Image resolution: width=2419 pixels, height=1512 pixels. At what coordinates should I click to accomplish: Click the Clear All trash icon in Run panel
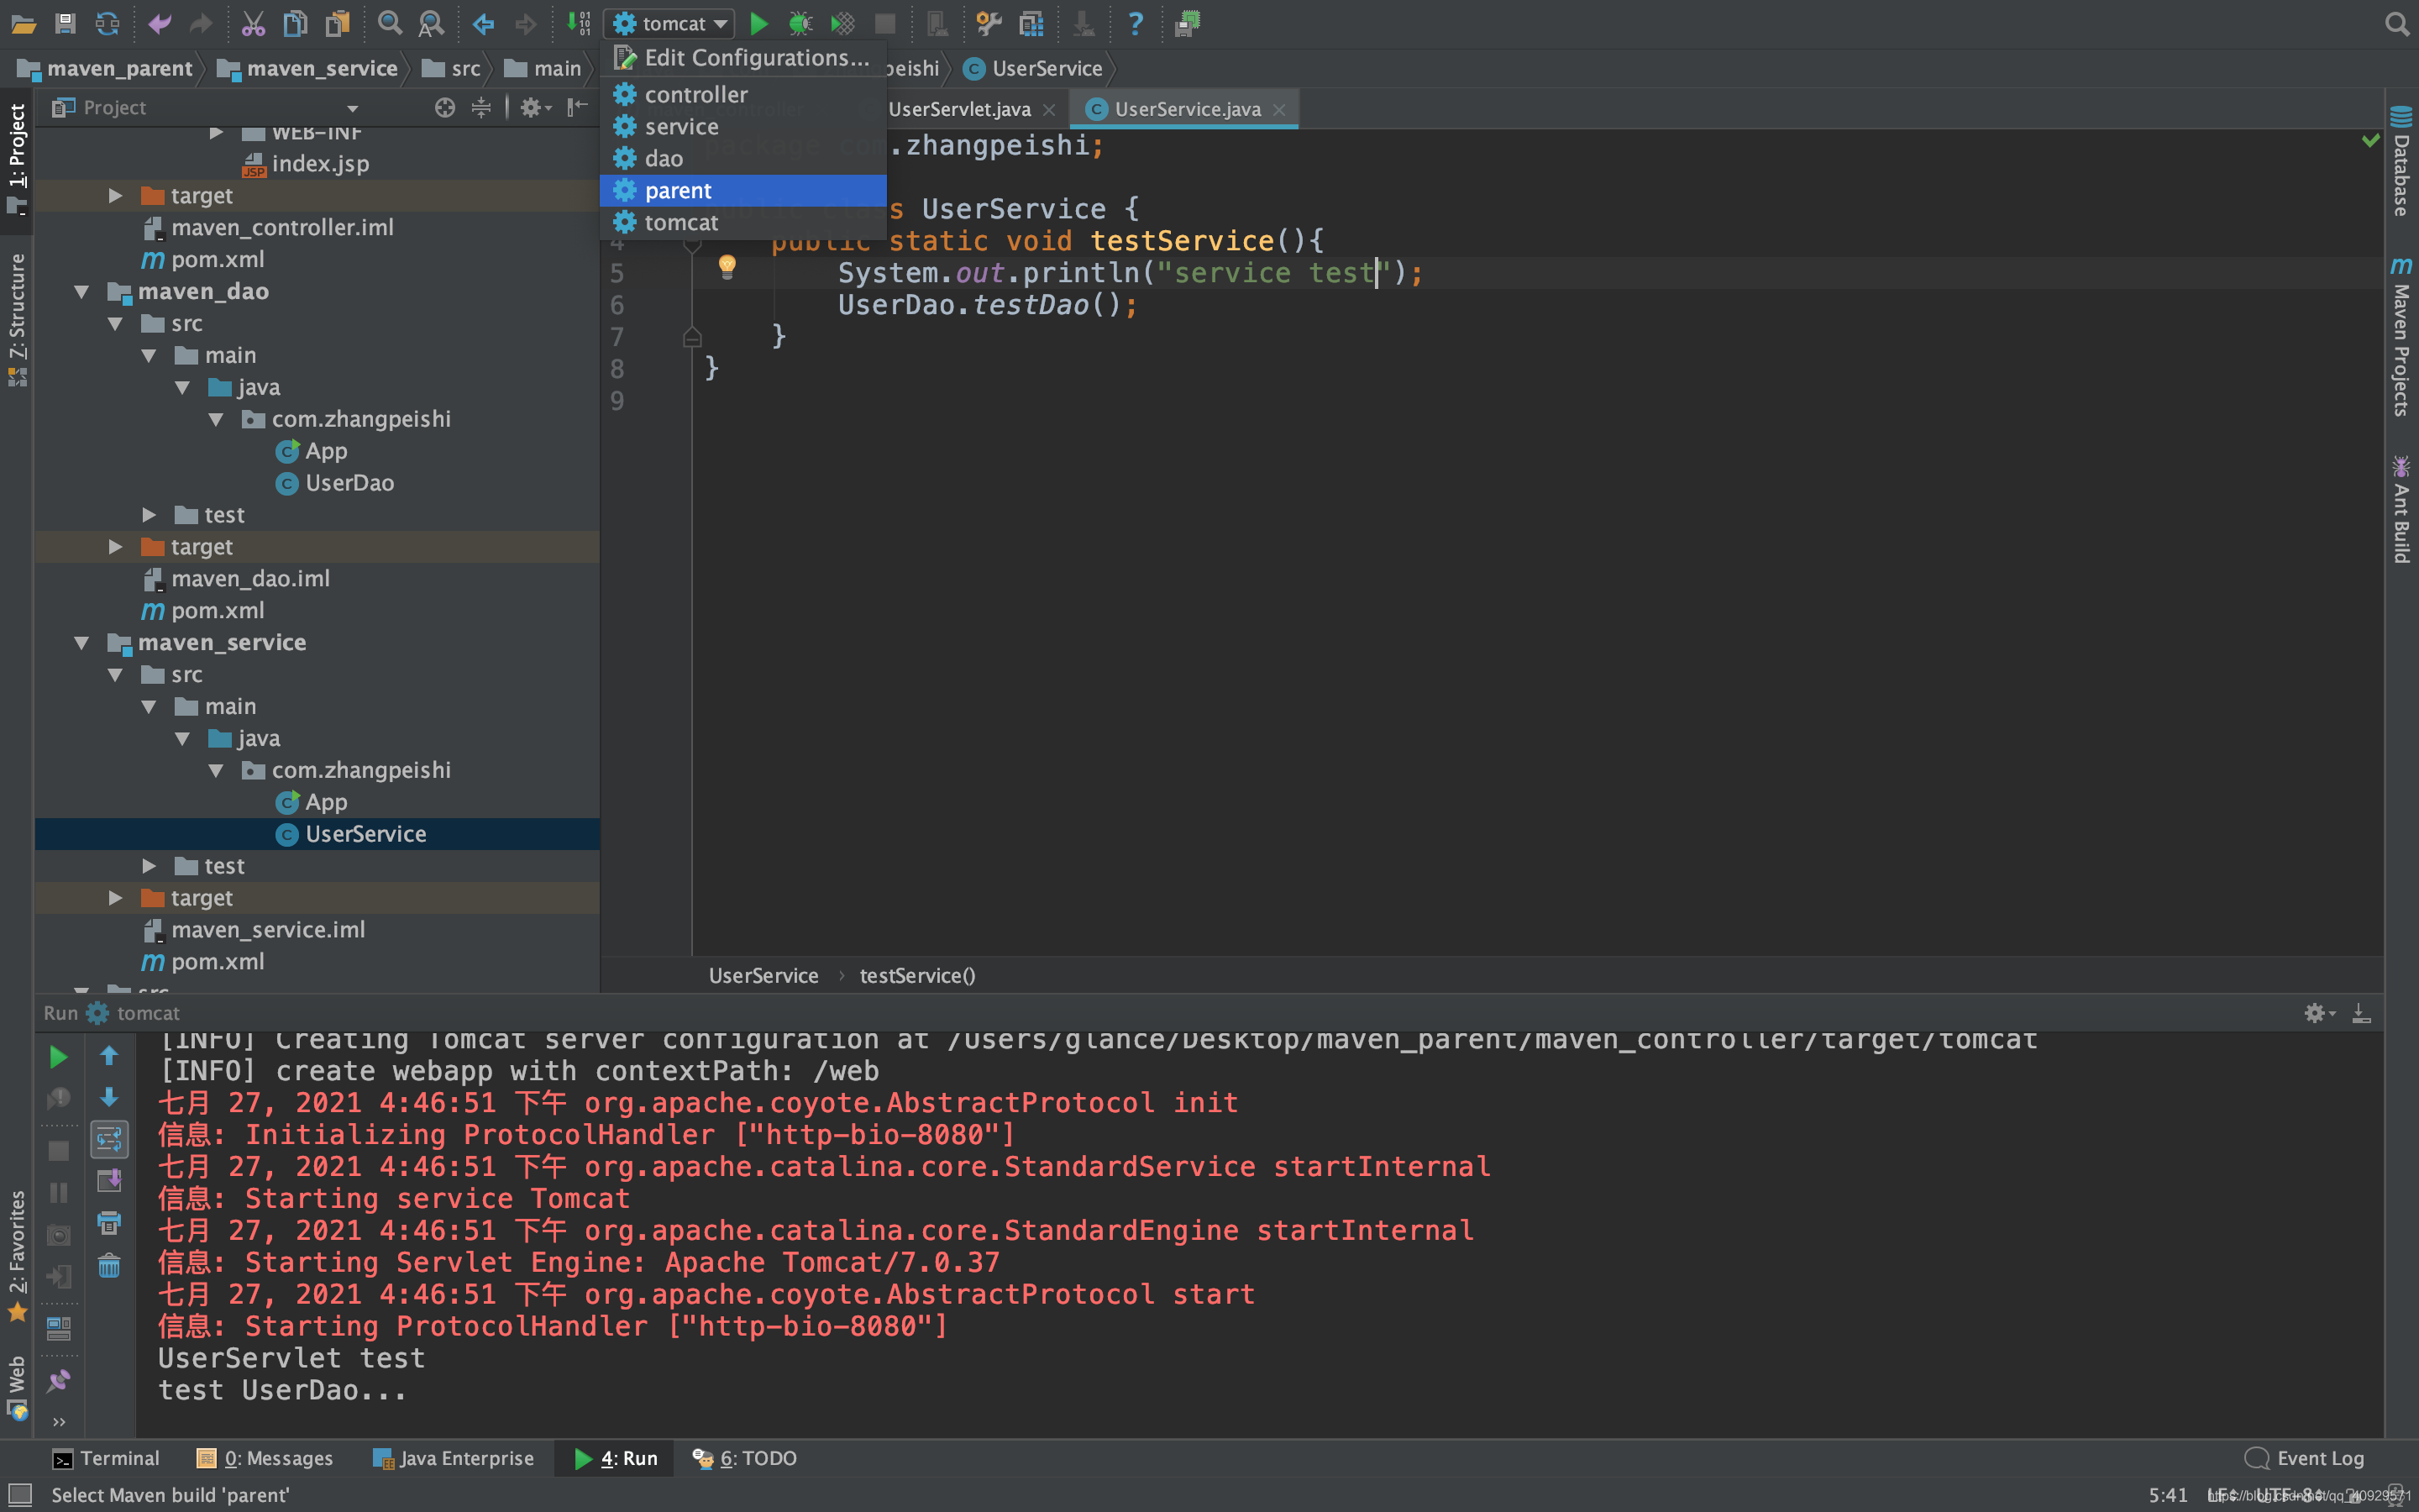[x=109, y=1266]
